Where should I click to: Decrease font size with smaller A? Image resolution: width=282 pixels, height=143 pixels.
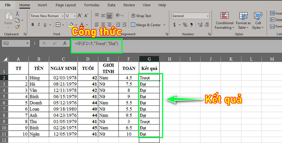86,16
